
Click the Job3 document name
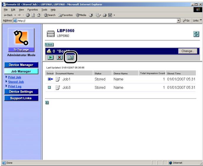point(66,88)
